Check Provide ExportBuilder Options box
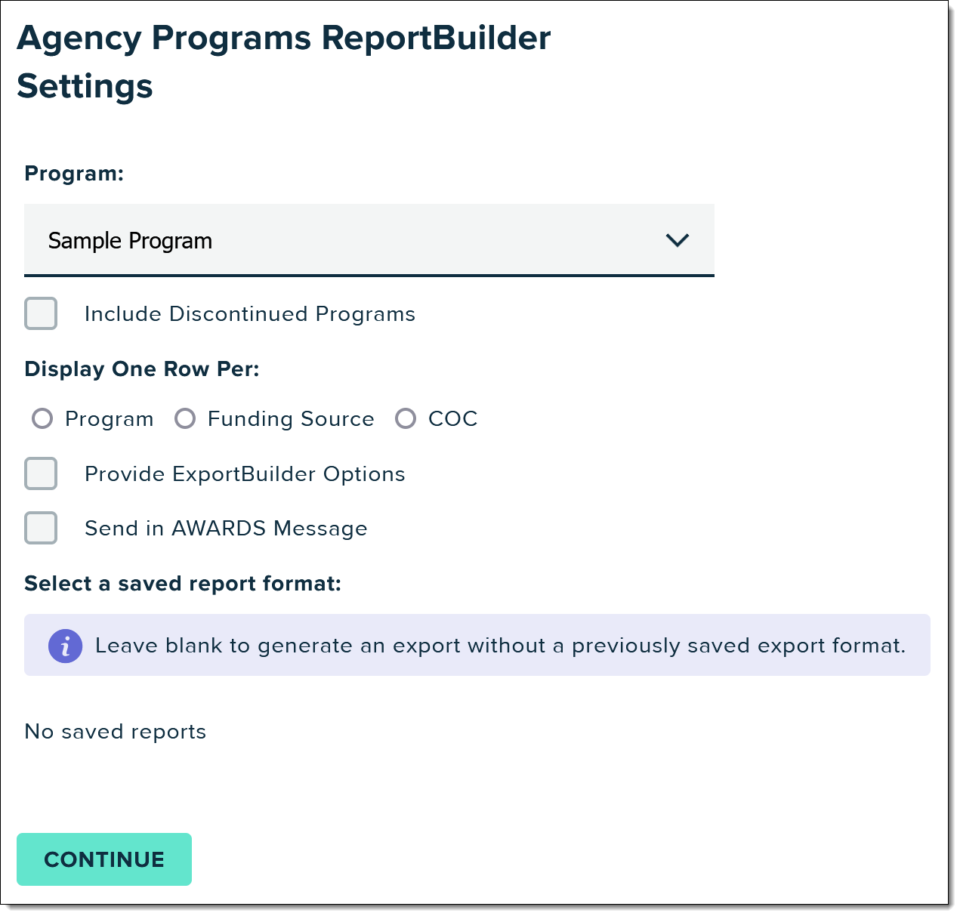This screenshot has width=960, height=916. click(x=41, y=473)
